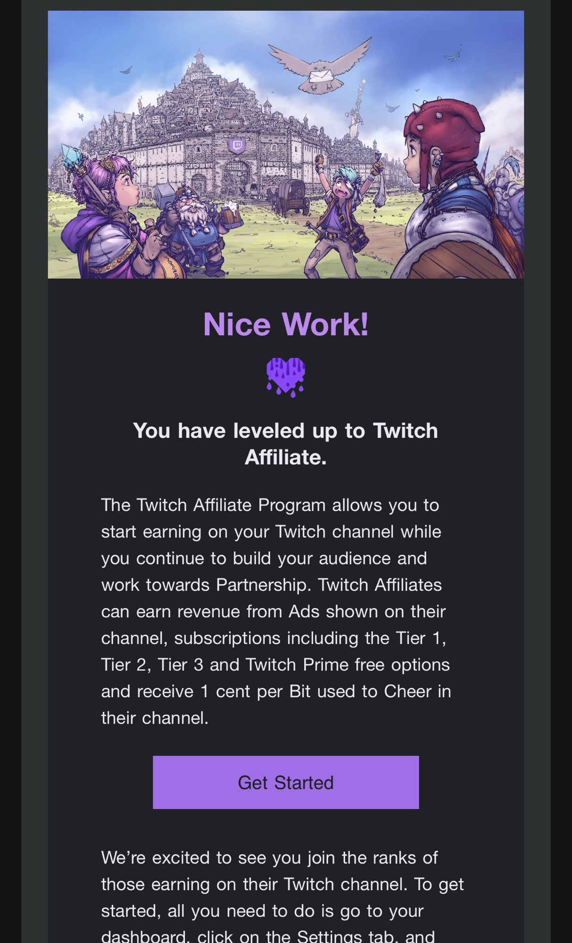
Task: Click the Get Started button
Action: tap(286, 782)
